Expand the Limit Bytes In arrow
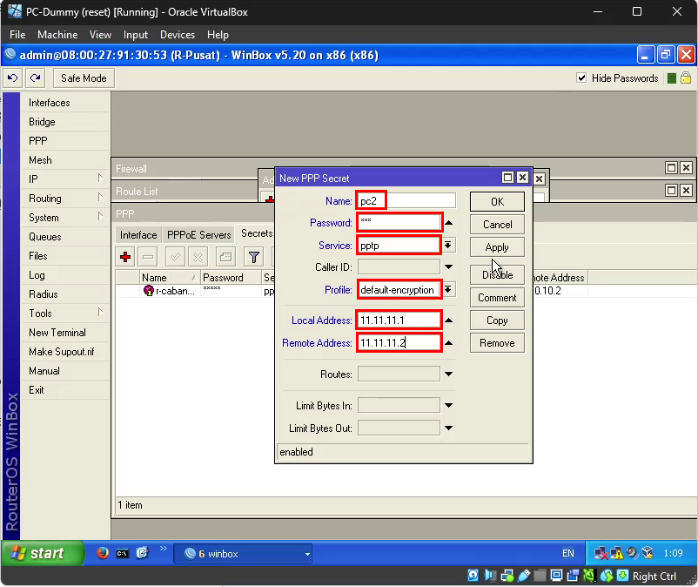698x587 pixels. [x=449, y=405]
